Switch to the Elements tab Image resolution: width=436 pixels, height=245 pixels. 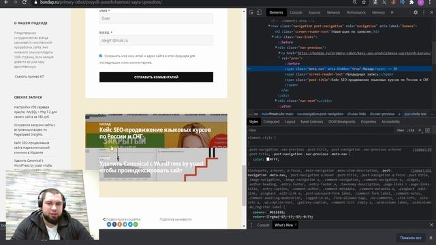276,12
